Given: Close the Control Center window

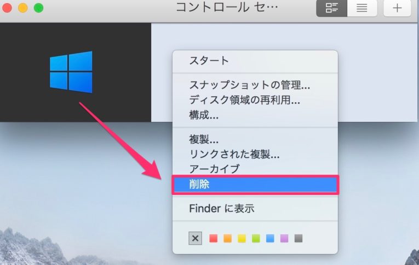Looking at the screenshot, I should click(7, 8).
